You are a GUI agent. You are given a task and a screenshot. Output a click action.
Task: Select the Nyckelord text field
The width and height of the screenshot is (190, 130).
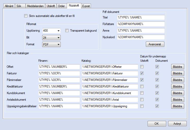click(x=141, y=37)
